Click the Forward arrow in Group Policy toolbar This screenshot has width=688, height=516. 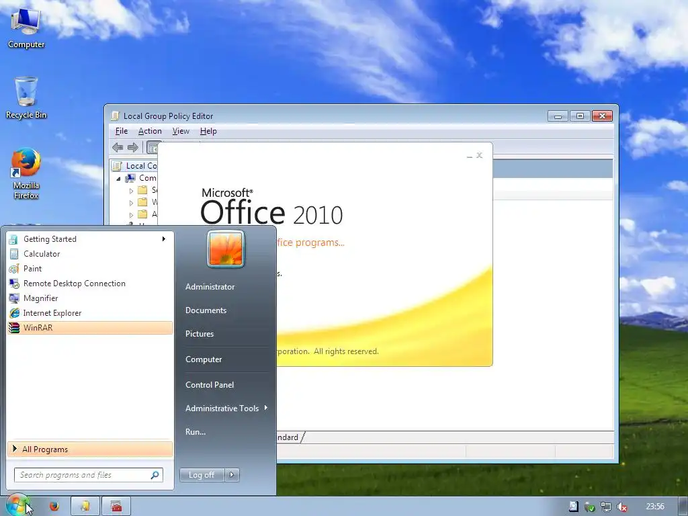pyautogui.click(x=132, y=147)
